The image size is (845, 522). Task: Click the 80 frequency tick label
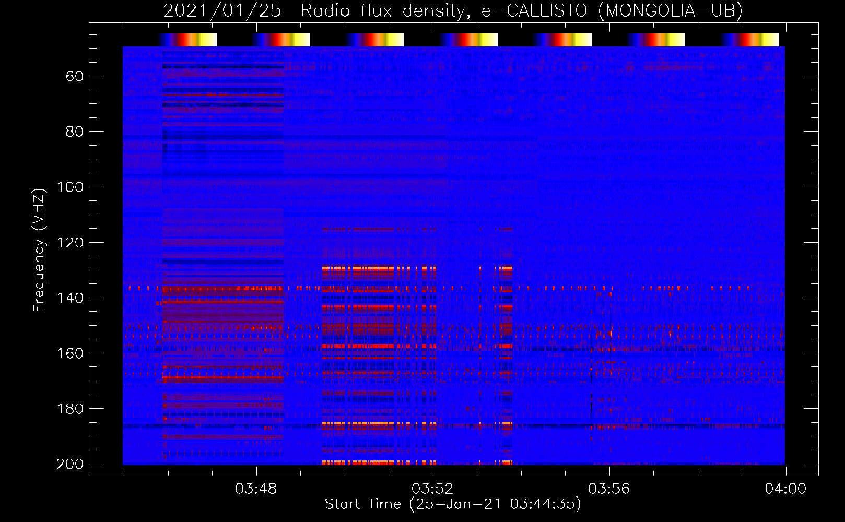coord(75,132)
